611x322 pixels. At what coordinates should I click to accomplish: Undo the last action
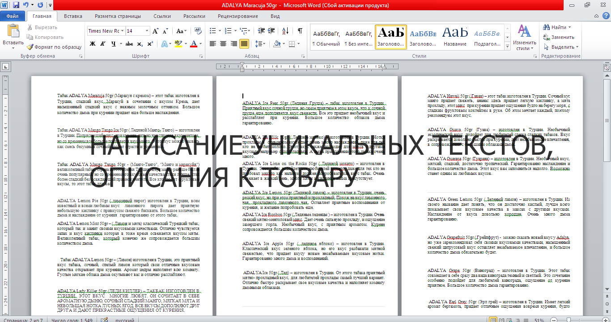point(25,6)
